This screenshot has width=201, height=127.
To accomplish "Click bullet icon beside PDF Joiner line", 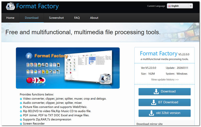I will coord(21,115).
